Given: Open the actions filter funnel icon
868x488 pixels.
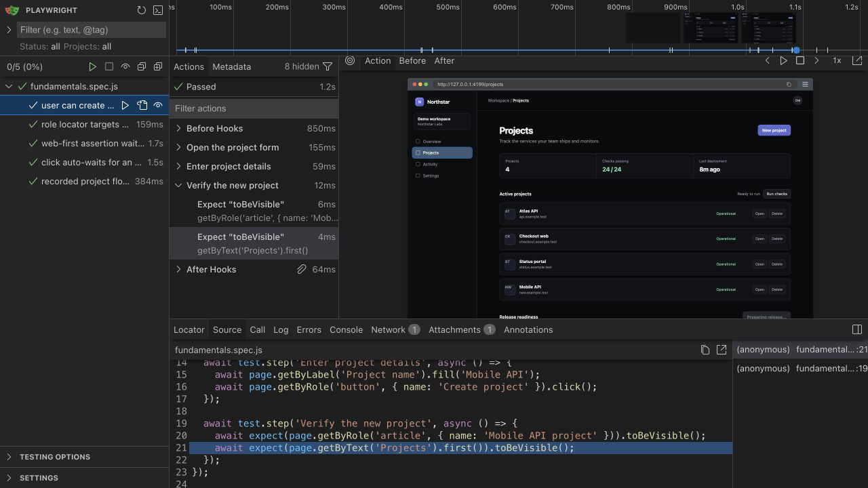Looking at the screenshot, I should point(328,66).
